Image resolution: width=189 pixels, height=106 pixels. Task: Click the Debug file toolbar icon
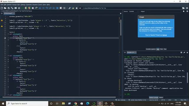point(40,8)
